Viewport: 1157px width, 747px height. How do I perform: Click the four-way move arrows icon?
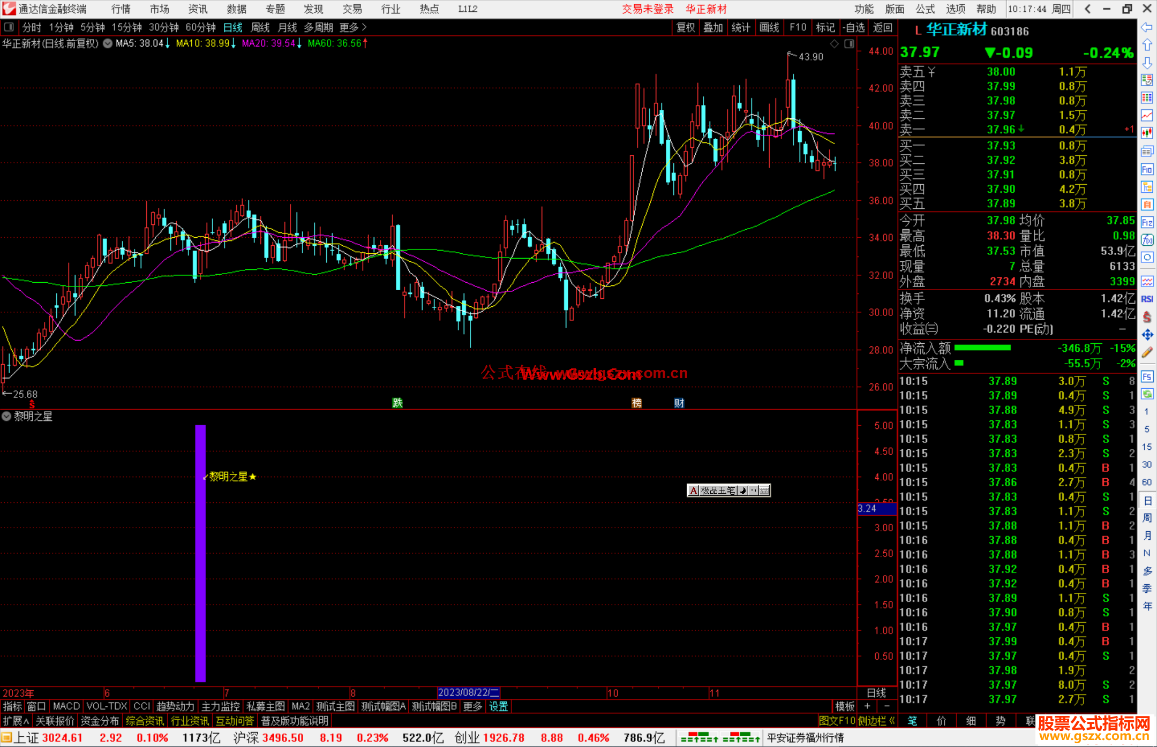tap(1147, 335)
